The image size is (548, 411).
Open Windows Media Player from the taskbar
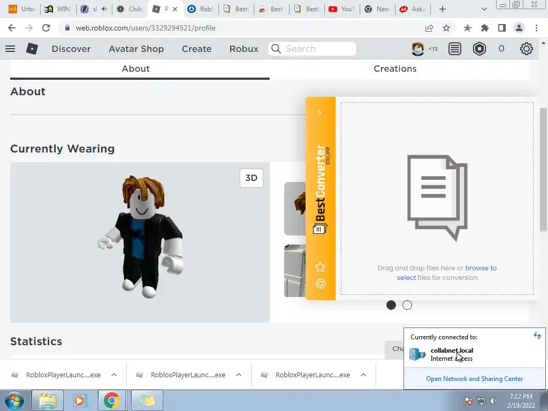click(80, 400)
